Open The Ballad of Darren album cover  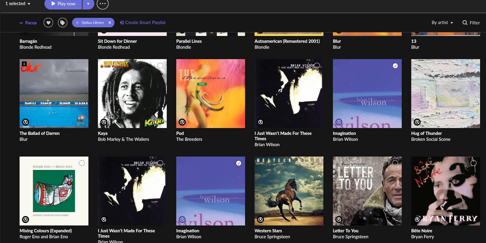(x=54, y=94)
